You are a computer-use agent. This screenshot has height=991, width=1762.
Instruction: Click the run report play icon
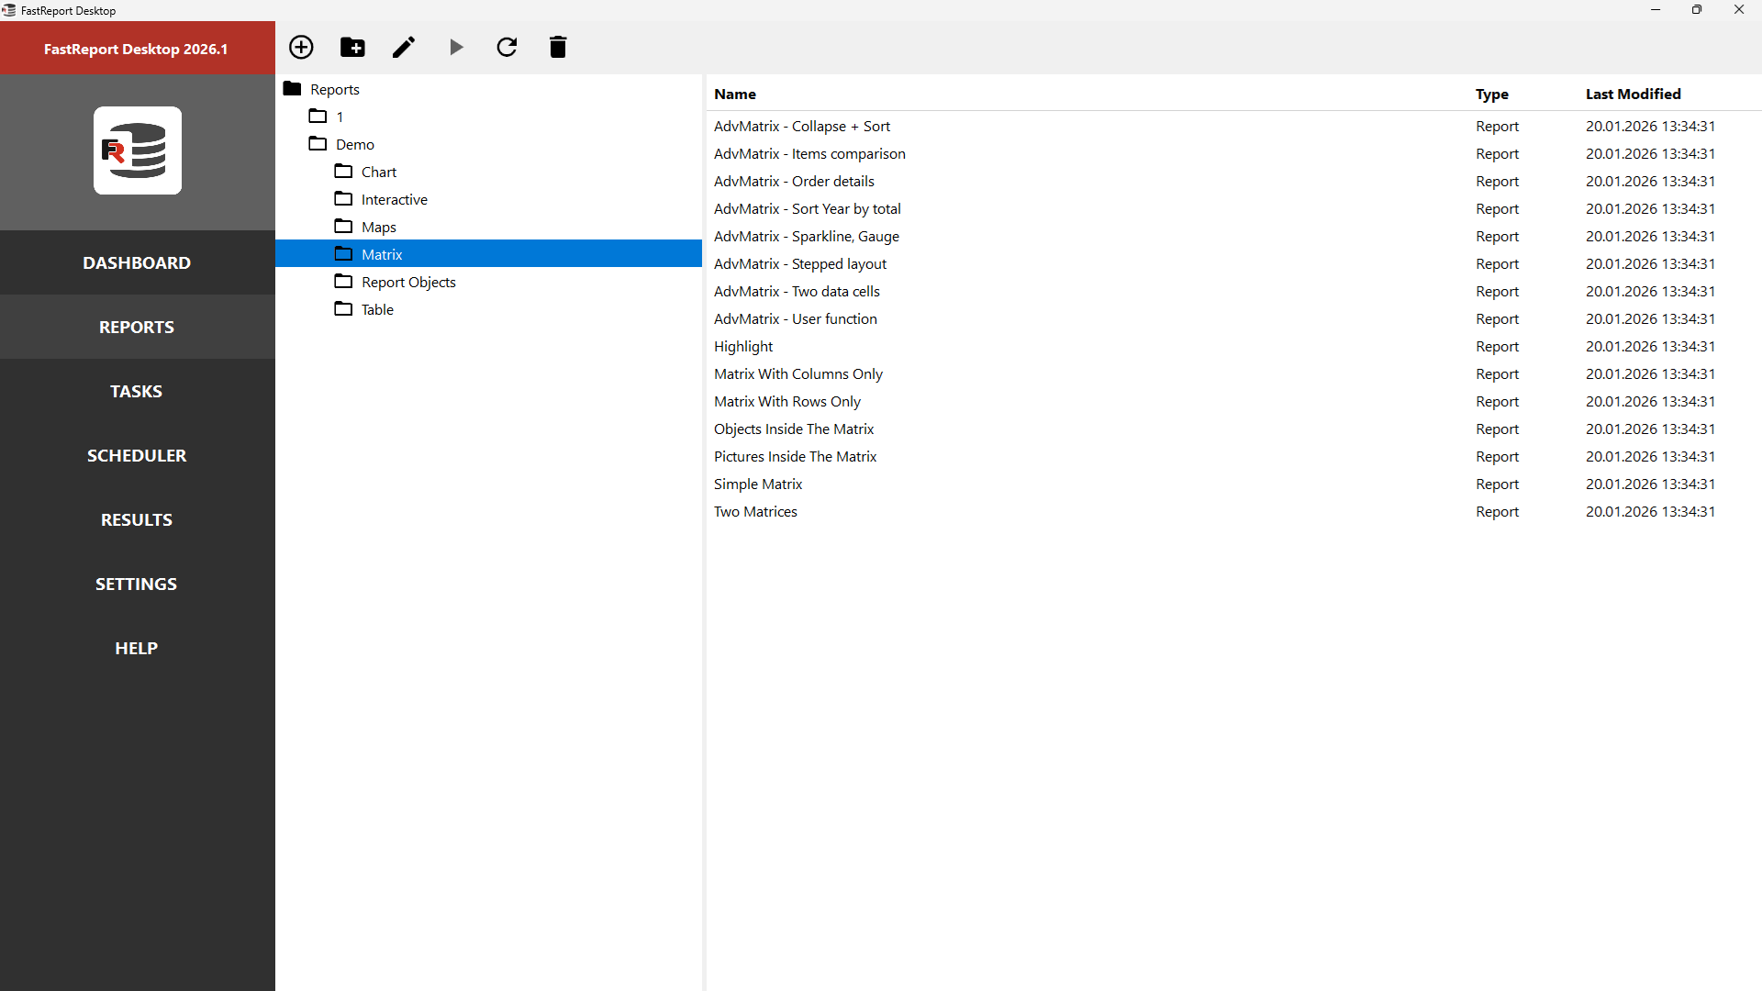coord(456,47)
